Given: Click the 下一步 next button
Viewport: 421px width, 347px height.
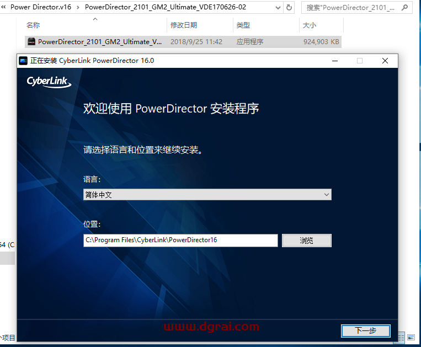Looking at the screenshot, I should point(366,330).
